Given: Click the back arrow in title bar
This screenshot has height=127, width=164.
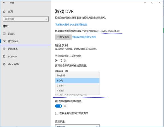Looking at the screenshot, I should (4, 2).
